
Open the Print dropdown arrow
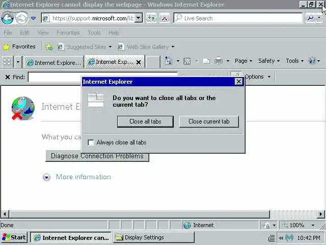pyautogui.click(x=228, y=61)
